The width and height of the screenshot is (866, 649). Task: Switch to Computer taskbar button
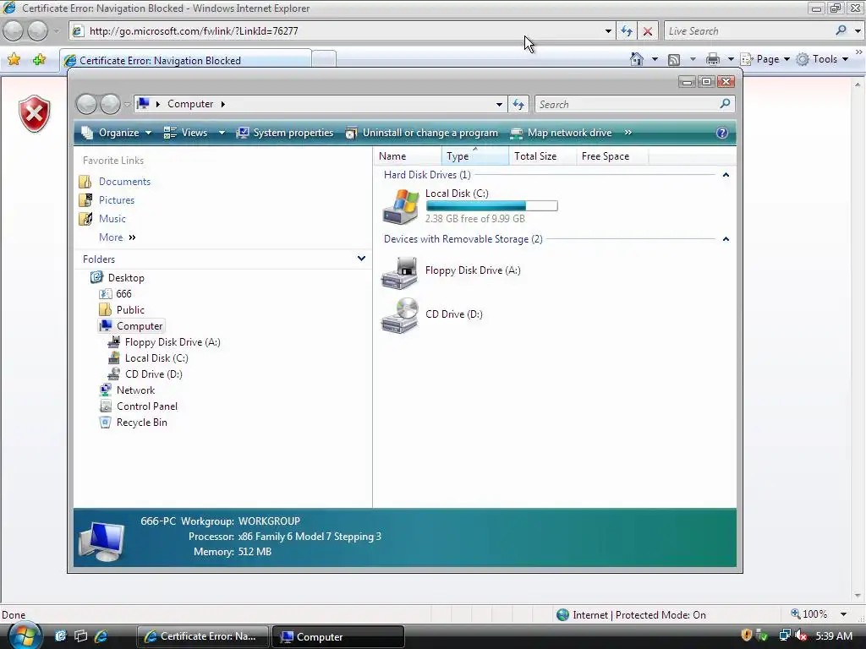click(x=338, y=636)
